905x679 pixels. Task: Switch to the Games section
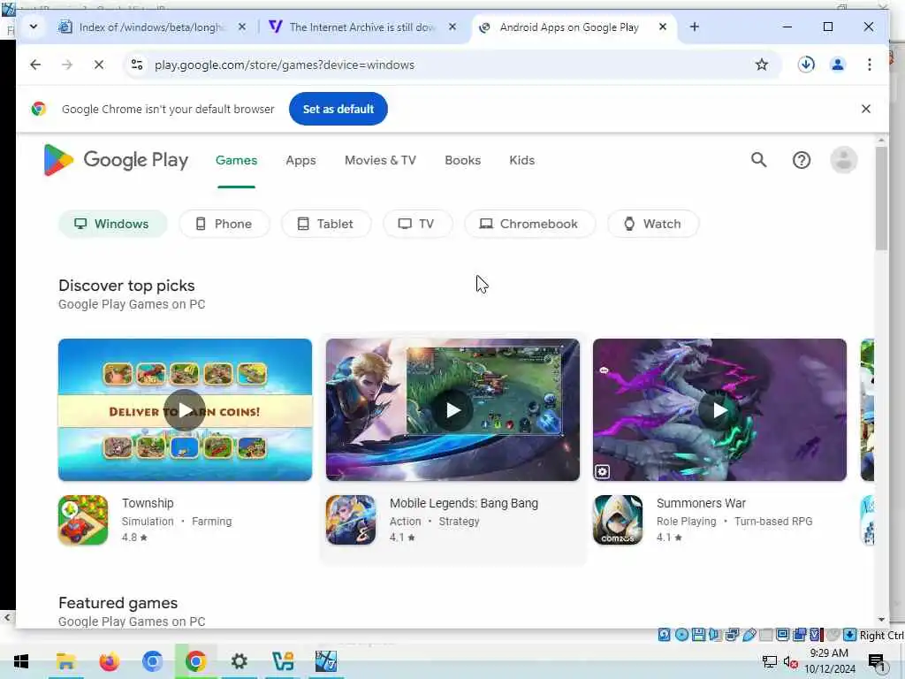point(236,161)
